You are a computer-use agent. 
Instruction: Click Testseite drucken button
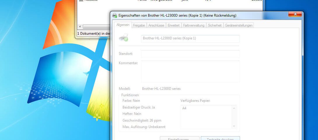pos(220,138)
